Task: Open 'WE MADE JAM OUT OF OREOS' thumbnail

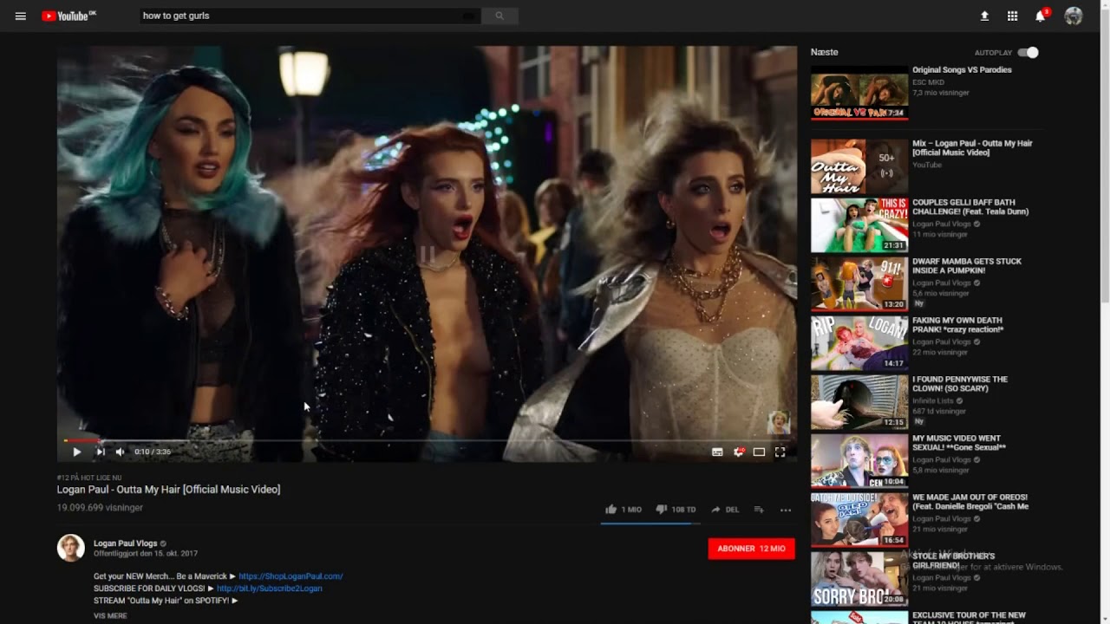Action: tap(859, 519)
